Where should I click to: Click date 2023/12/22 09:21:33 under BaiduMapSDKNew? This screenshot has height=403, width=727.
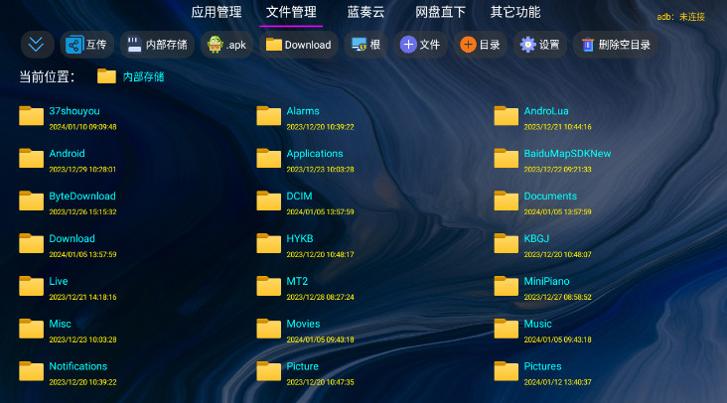pos(558,170)
